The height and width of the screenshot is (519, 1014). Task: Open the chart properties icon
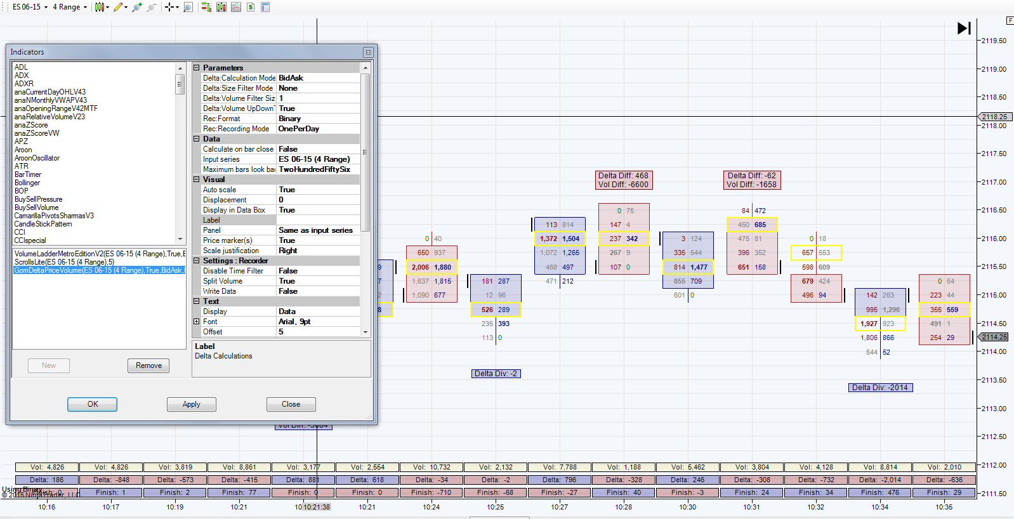click(x=265, y=7)
